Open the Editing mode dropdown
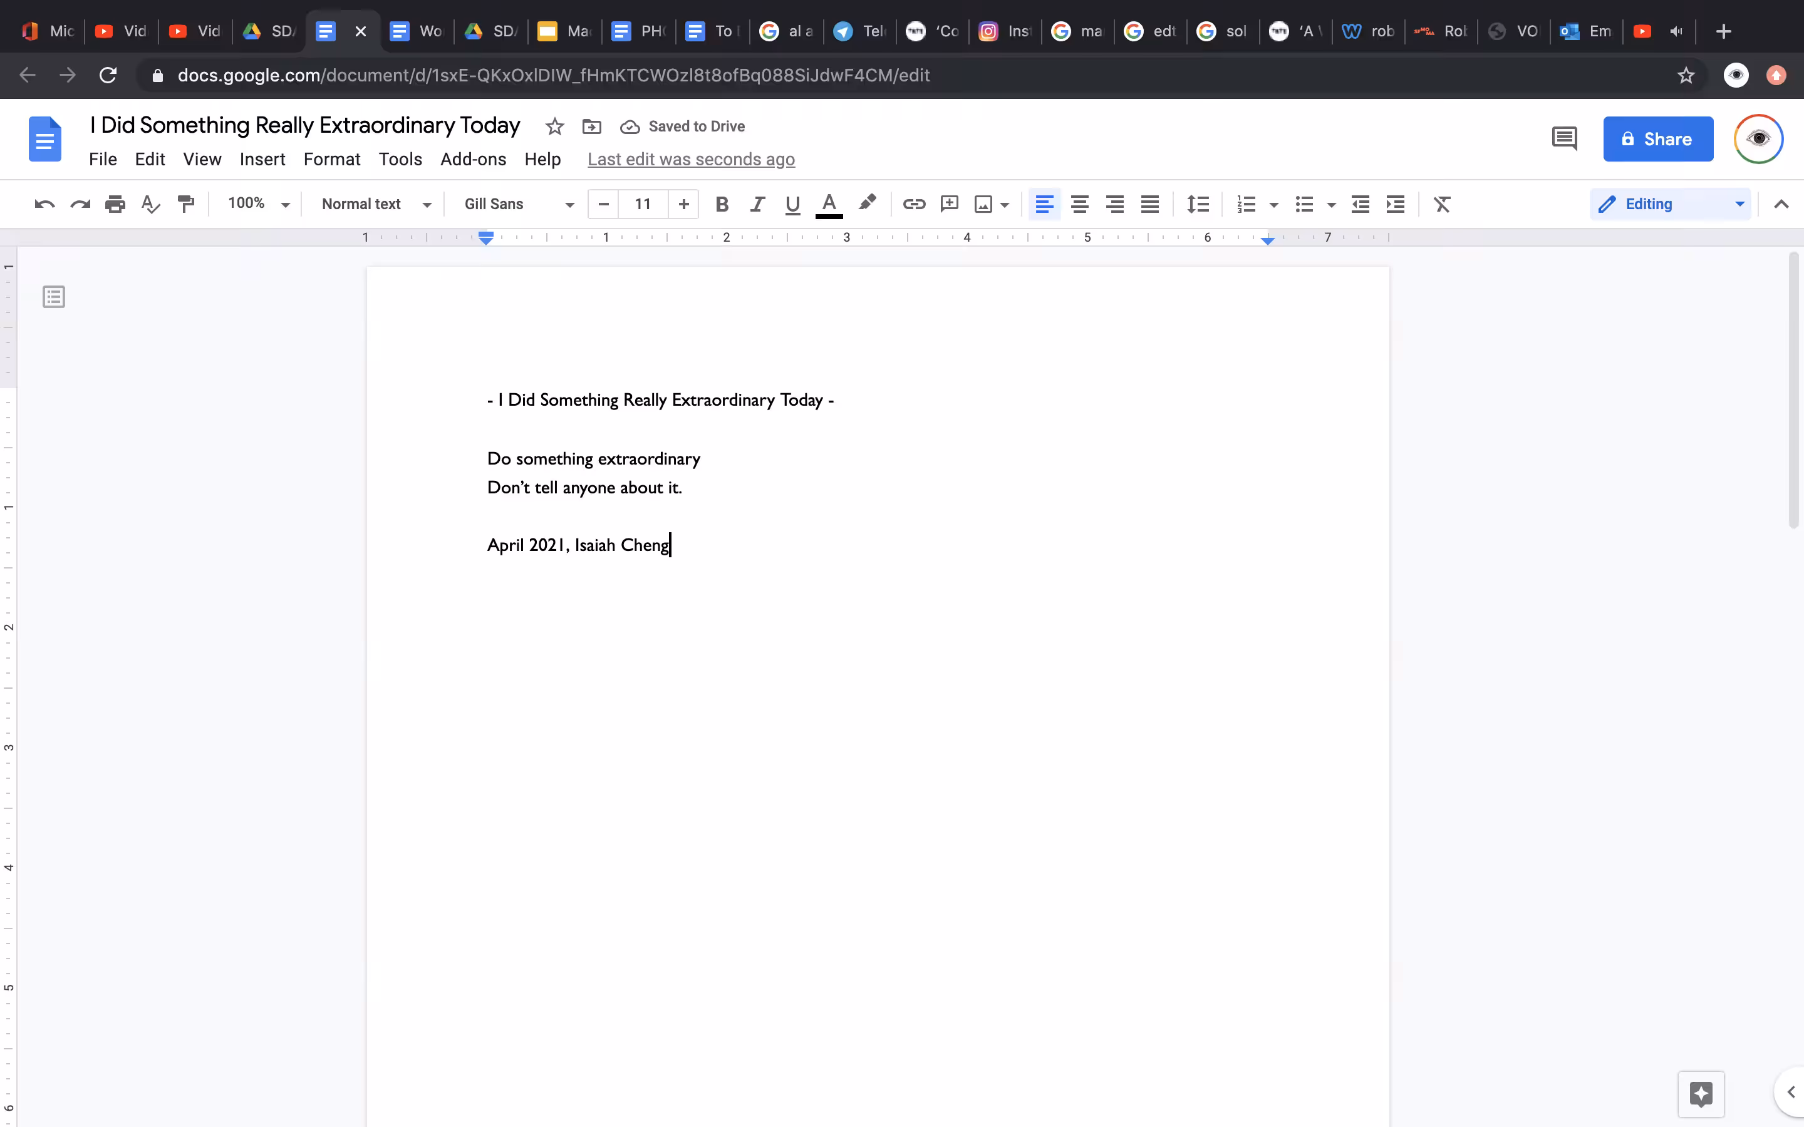This screenshot has height=1127, width=1804. coord(1670,203)
